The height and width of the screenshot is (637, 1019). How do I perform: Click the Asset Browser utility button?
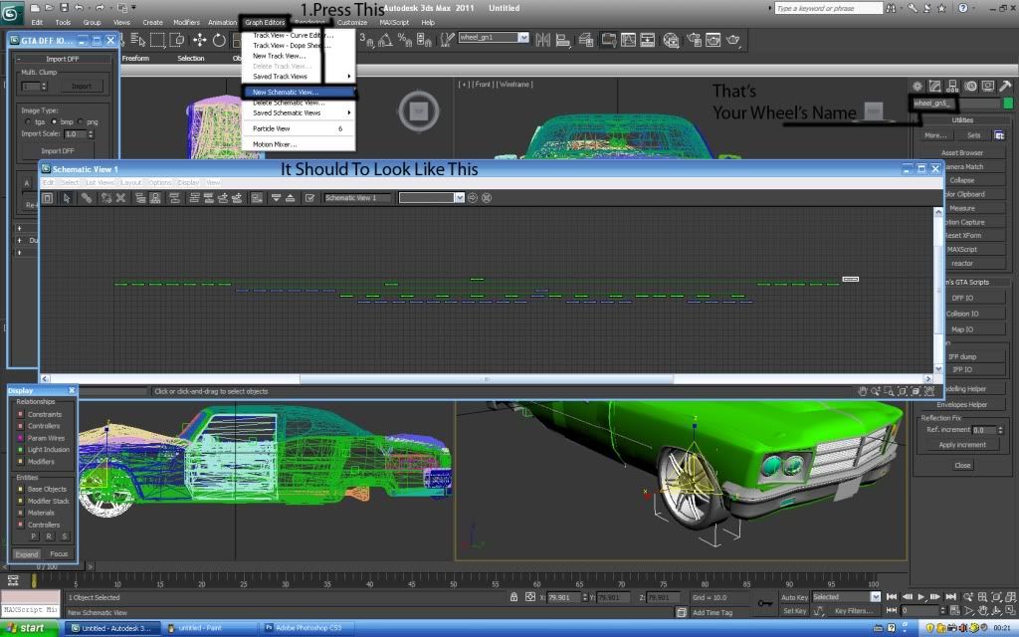click(x=962, y=152)
